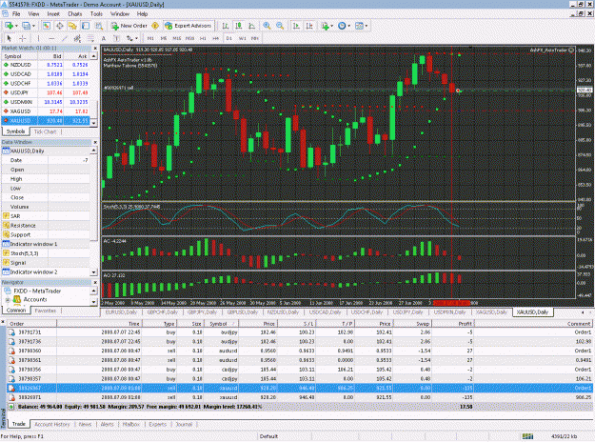Screen dimensions: 595x442
Task: Open the Profiles toolbar icon
Action: pos(26,26)
